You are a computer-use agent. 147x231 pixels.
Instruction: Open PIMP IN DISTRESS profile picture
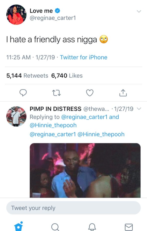point(16,116)
